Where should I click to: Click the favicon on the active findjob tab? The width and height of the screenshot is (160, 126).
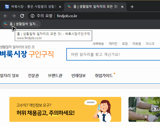click(x=69, y=7)
